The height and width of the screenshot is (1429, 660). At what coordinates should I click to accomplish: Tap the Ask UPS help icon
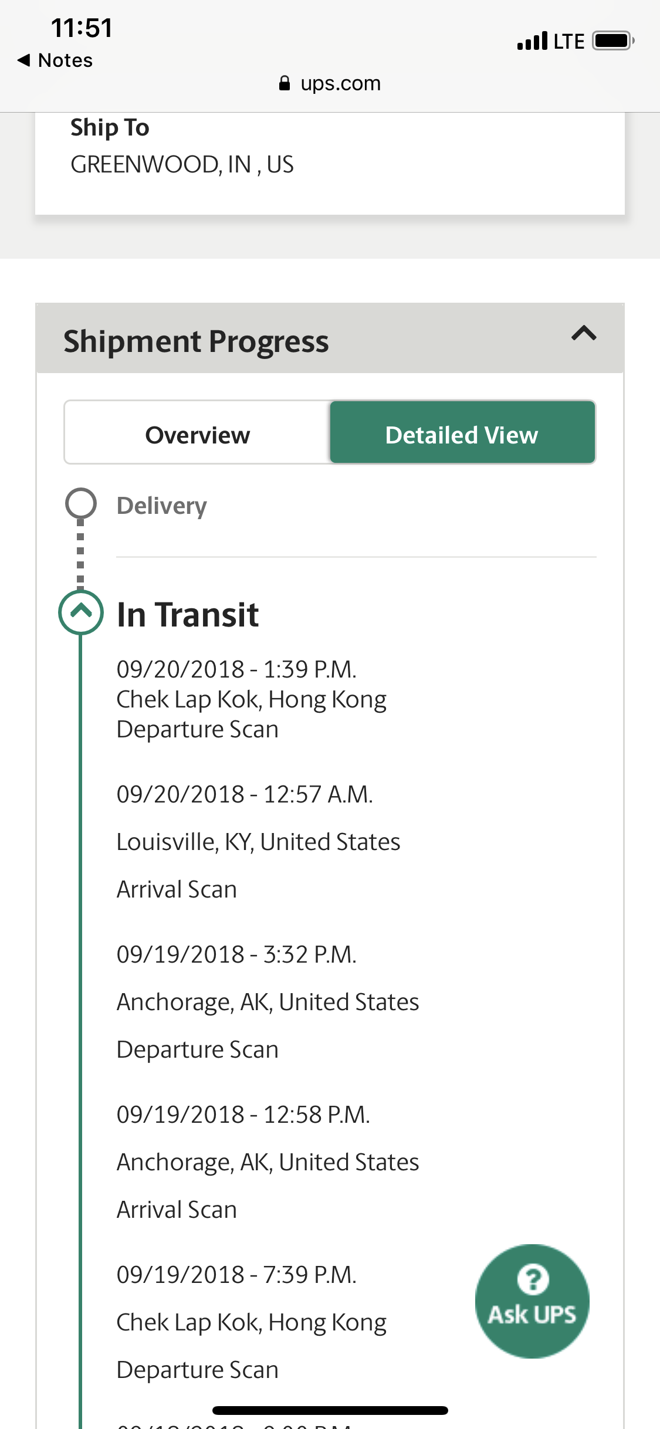(x=532, y=1300)
